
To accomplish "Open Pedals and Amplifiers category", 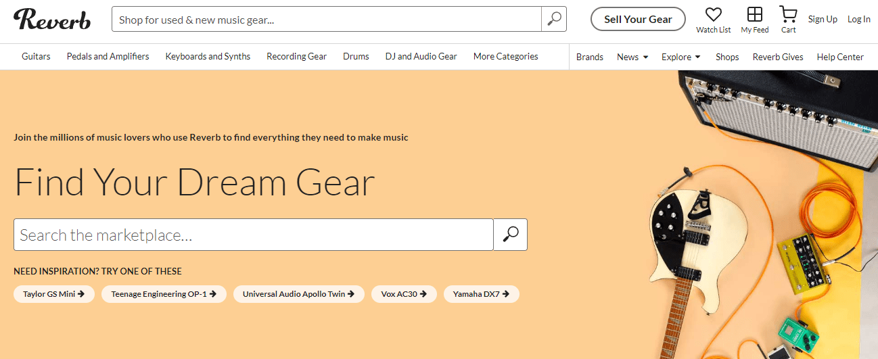I will [108, 56].
